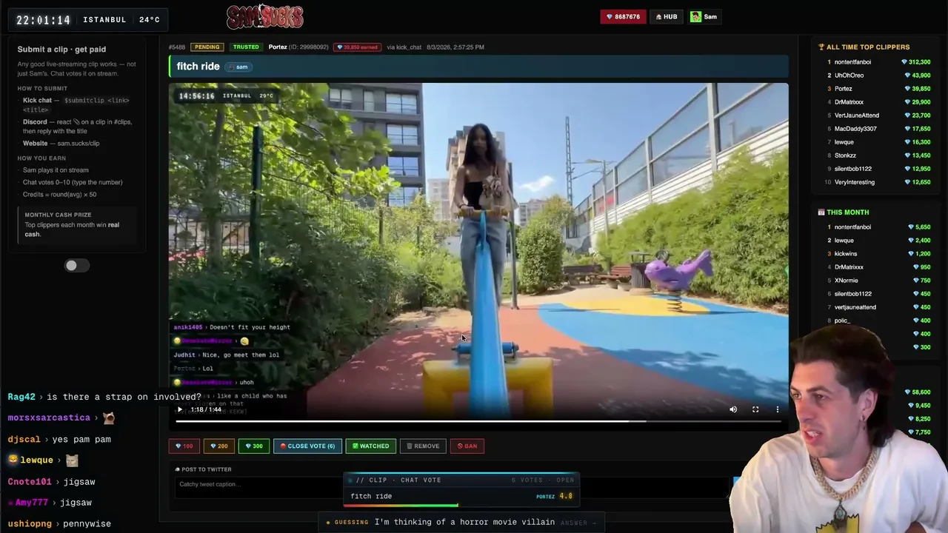Open the video player more options menu
The image size is (948, 533).
point(778,409)
